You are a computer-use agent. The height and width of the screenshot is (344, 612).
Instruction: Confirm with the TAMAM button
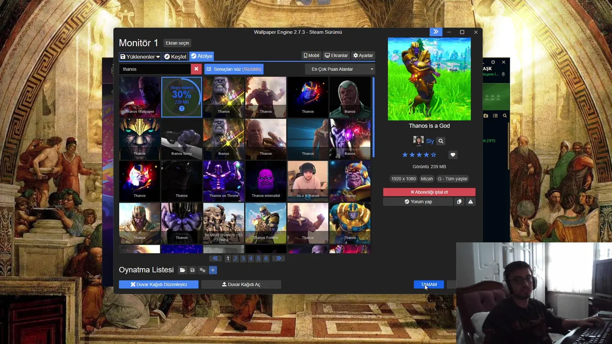(x=429, y=284)
